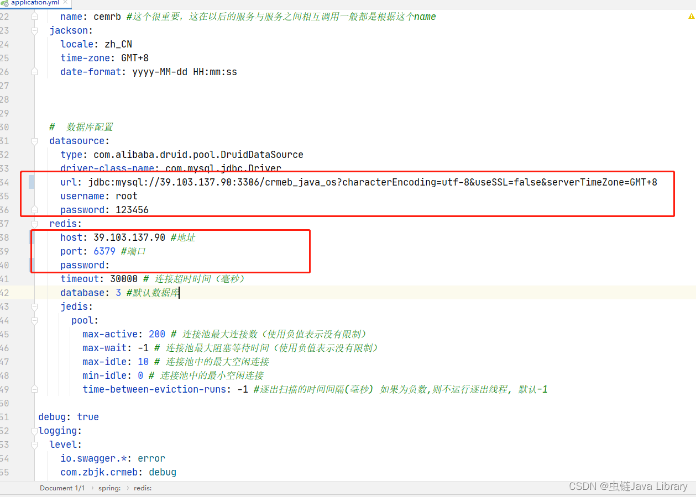Click the 'logging:' key
Viewport: 696px width, 497px height.
point(60,431)
